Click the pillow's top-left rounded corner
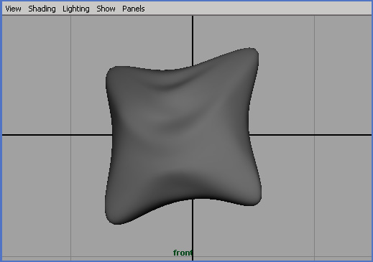The image size is (373, 262). pyautogui.click(x=114, y=73)
